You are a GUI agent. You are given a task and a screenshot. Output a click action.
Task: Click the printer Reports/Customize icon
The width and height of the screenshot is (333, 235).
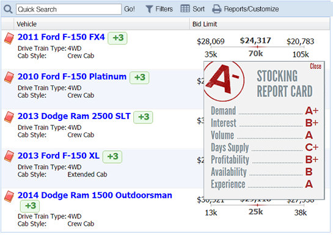pyautogui.click(x=217, y=9)
